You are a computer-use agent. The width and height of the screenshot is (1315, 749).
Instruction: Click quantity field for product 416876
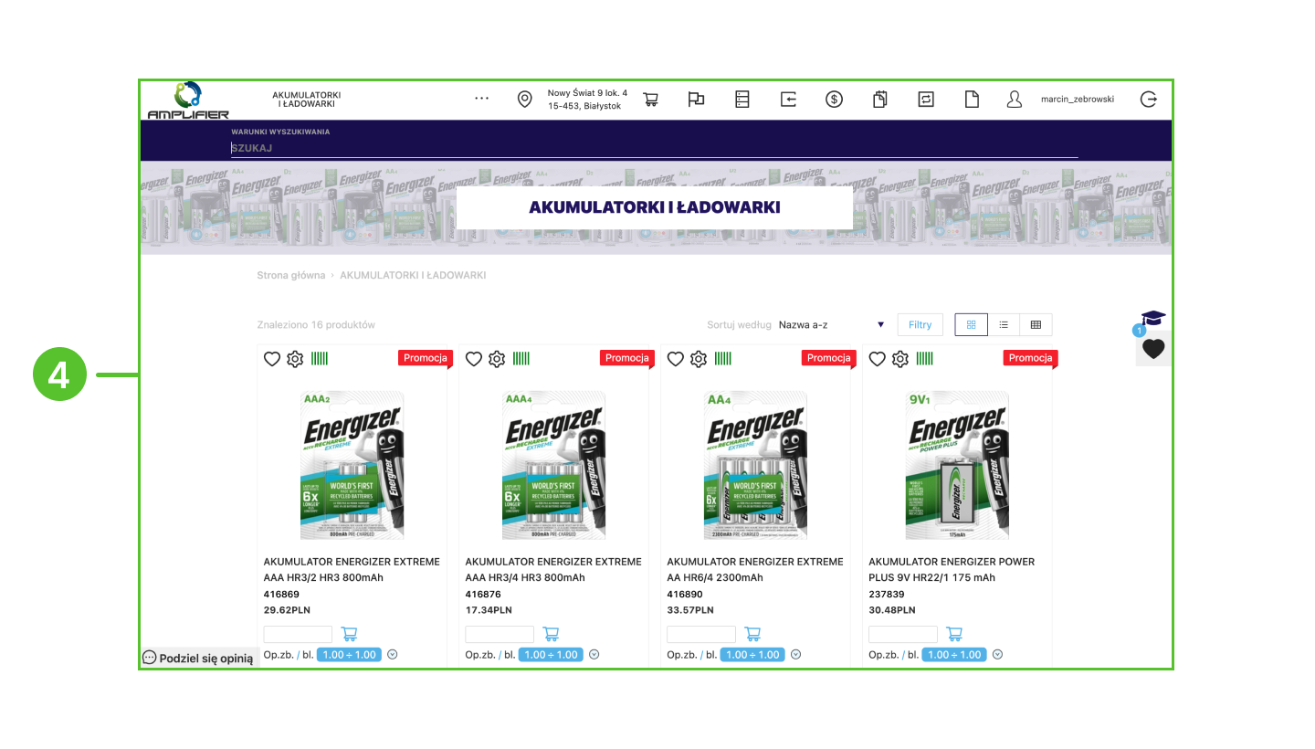tap(500, 634)
